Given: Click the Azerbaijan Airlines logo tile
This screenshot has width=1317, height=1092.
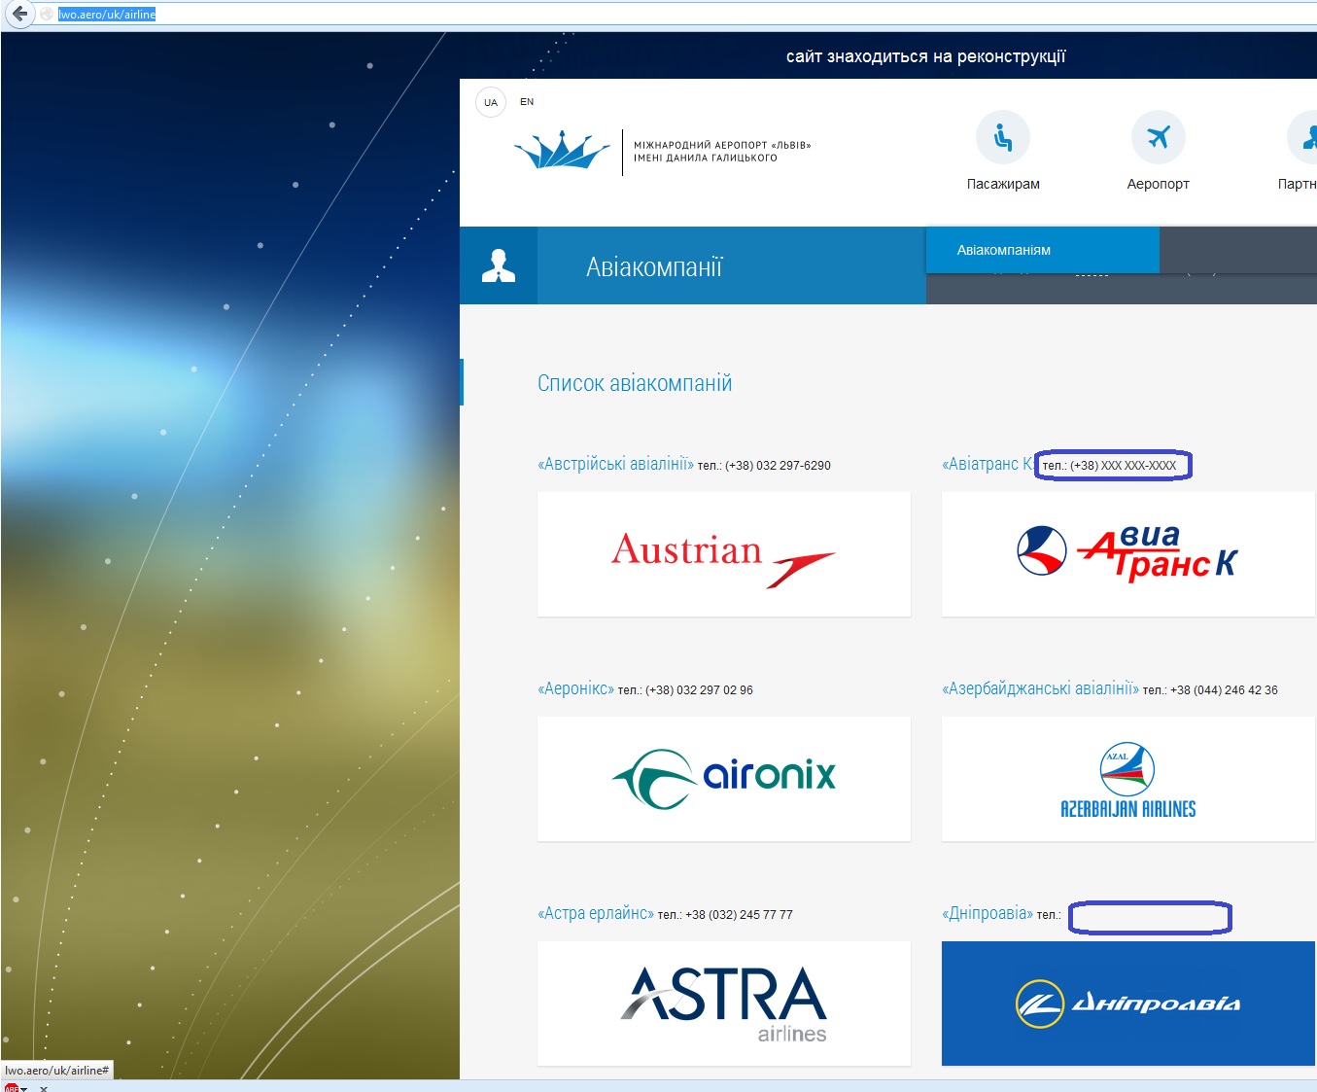Looking at the screenshot, I should point(1127,778).
